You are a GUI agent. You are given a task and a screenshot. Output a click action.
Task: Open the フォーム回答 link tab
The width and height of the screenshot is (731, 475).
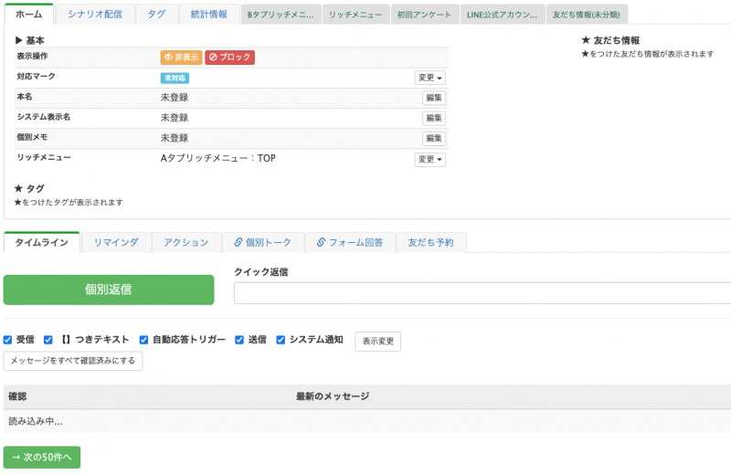[350, 242]
